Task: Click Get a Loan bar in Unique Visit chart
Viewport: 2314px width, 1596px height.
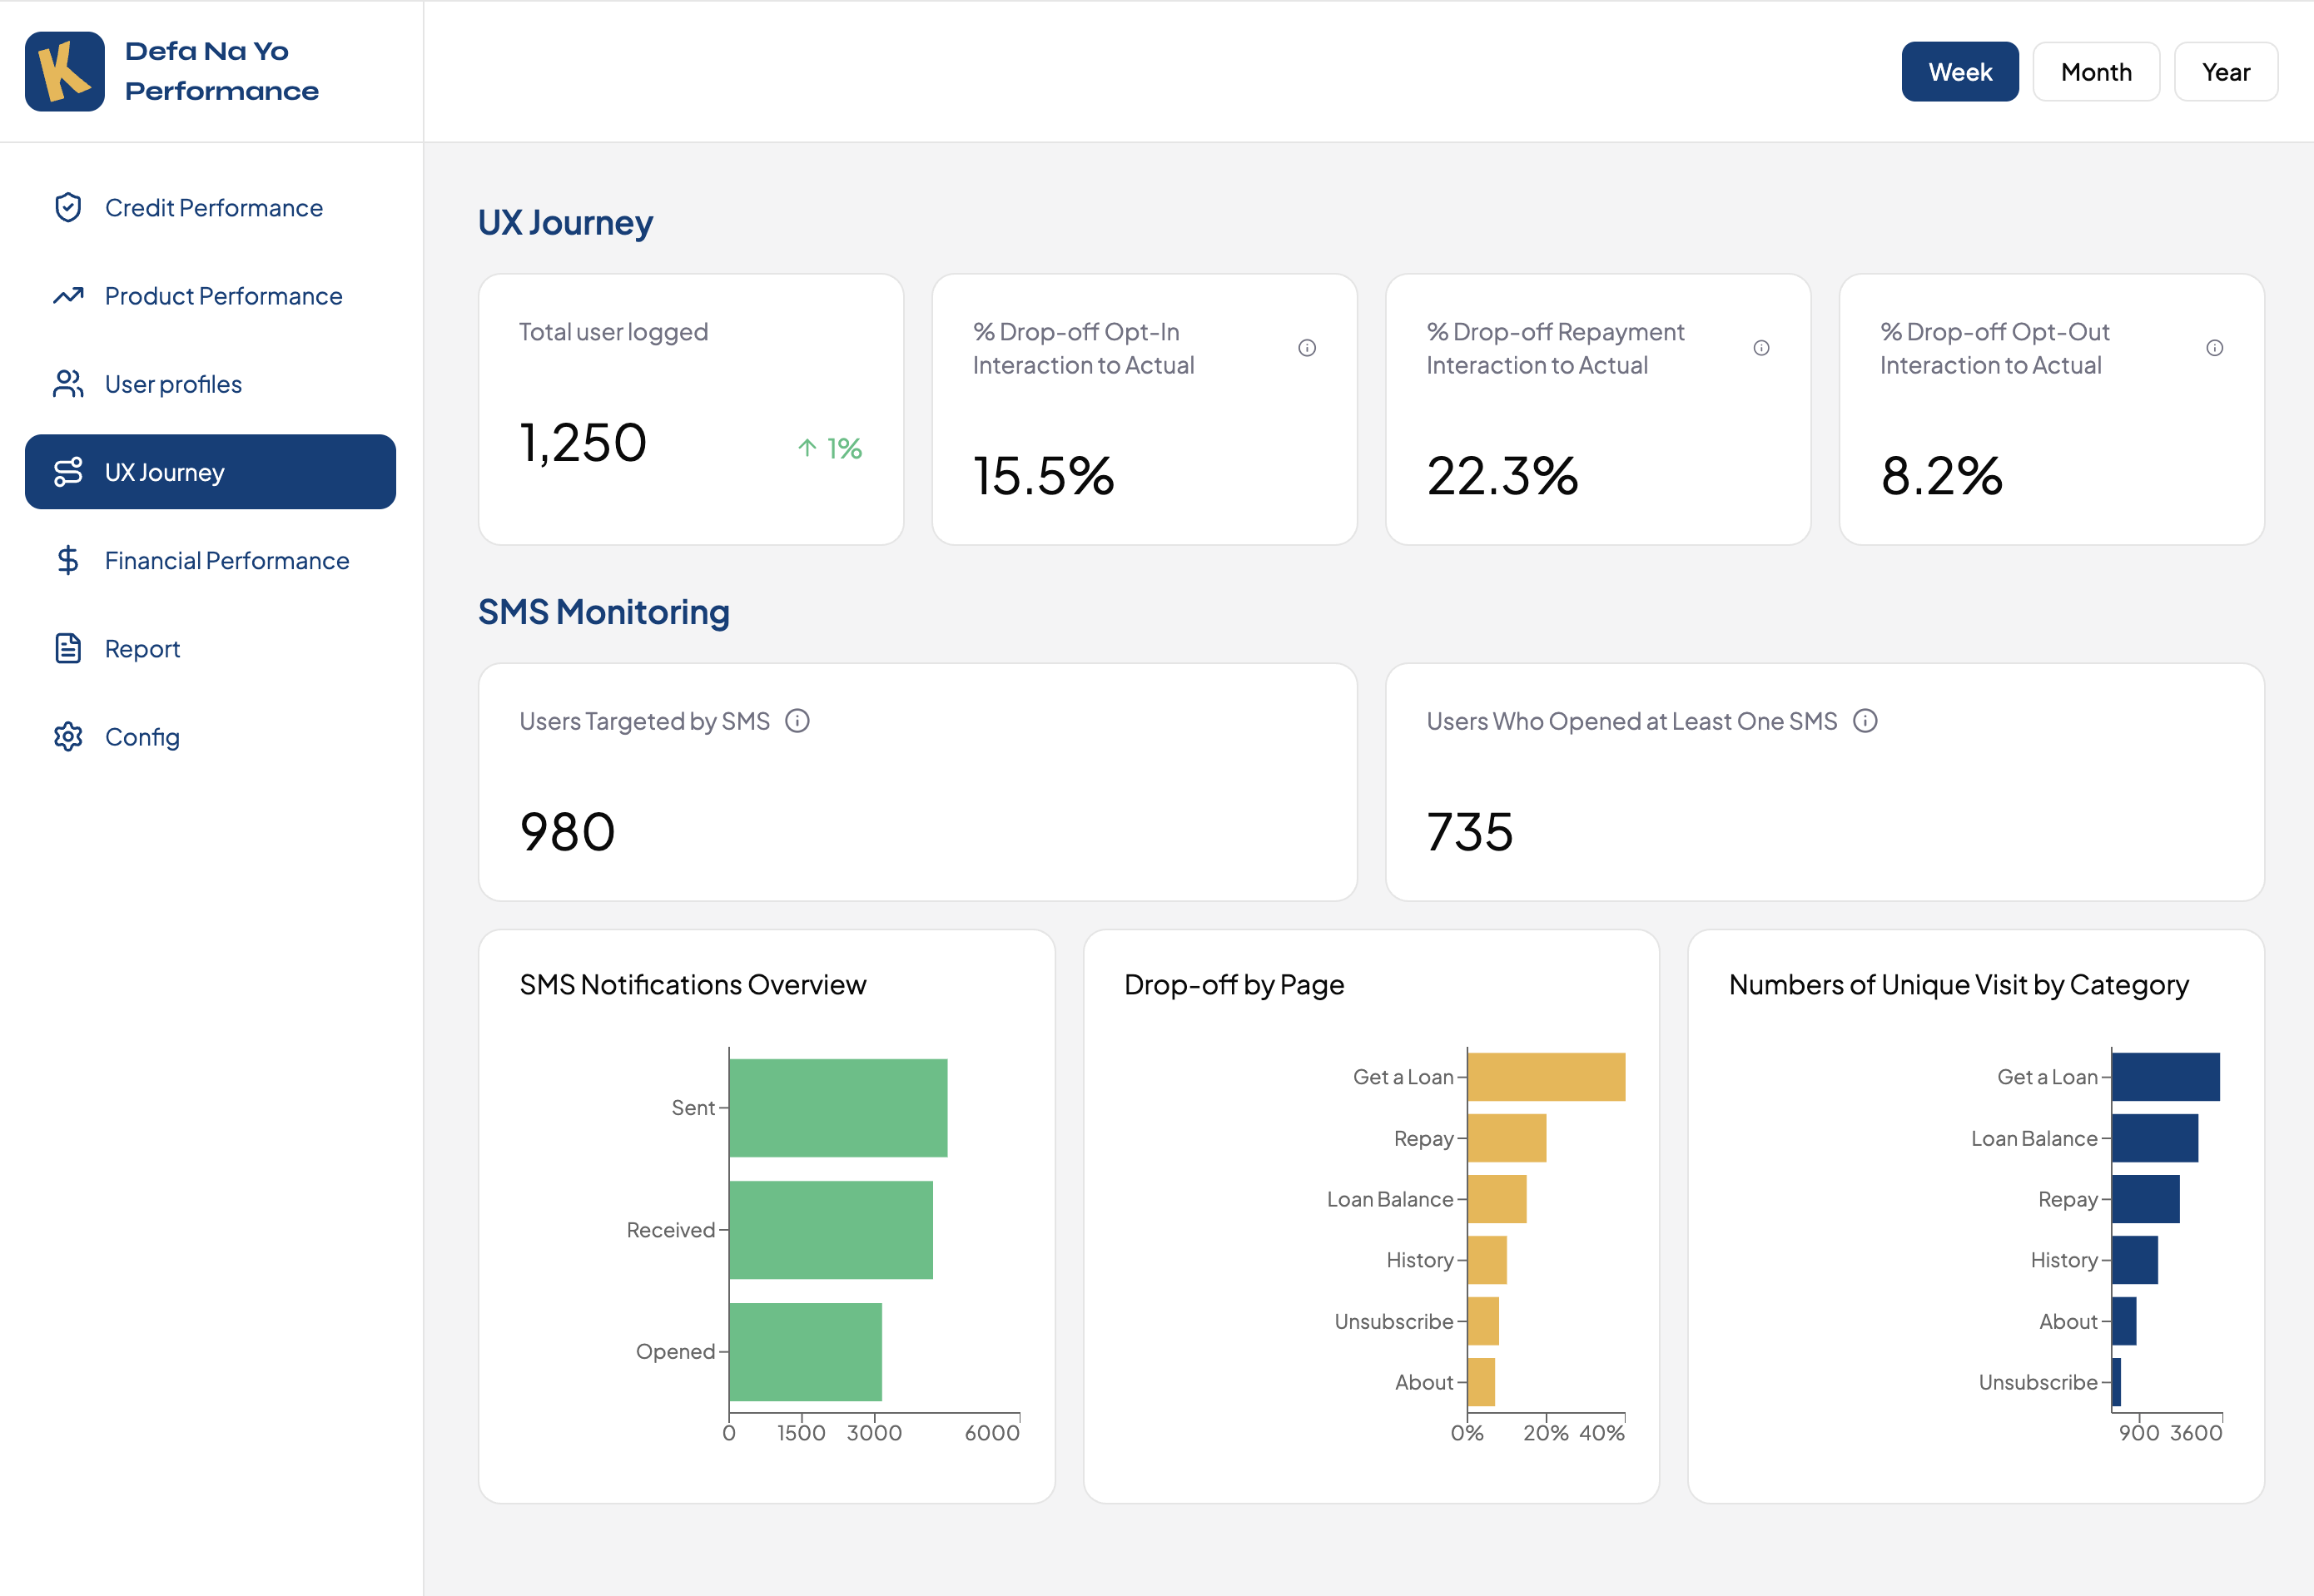Action: [x=2166, y=1077]
